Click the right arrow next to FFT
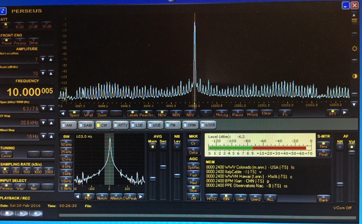The height and width of the screenshot is (224, 362). point(345,113)
